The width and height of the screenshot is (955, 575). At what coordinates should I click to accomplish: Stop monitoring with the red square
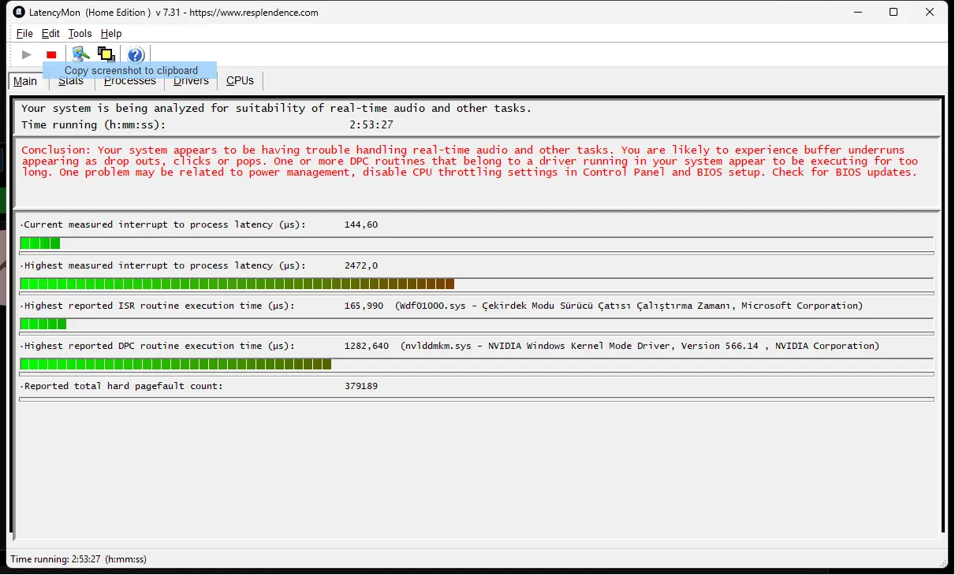point(51,54)
